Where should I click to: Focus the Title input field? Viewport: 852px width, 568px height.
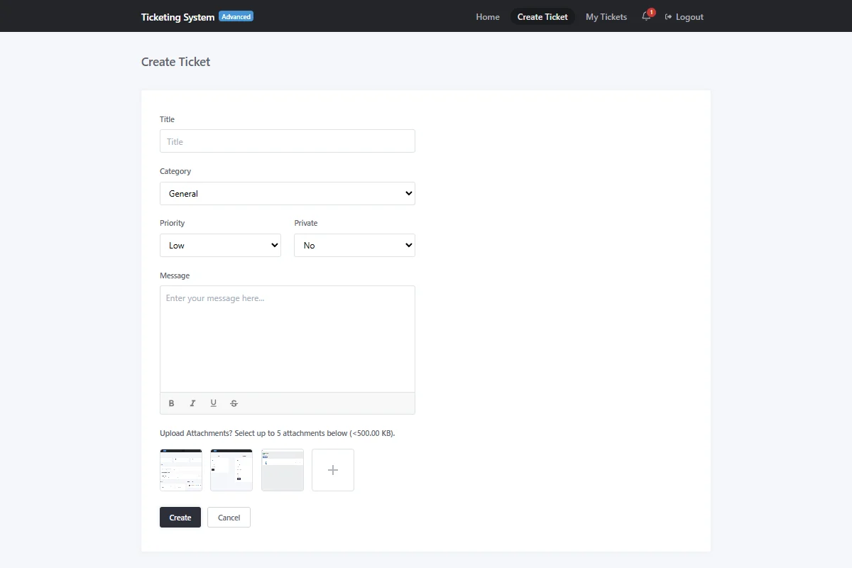pos(288,141)
